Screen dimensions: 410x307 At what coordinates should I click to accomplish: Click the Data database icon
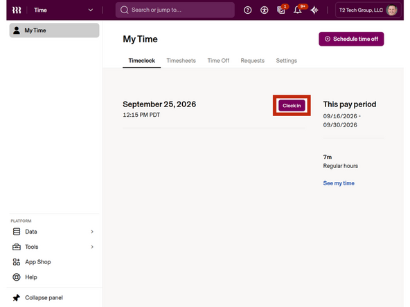click(17, 232)
